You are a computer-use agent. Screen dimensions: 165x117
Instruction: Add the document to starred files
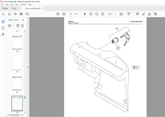[x=9, y=14]
